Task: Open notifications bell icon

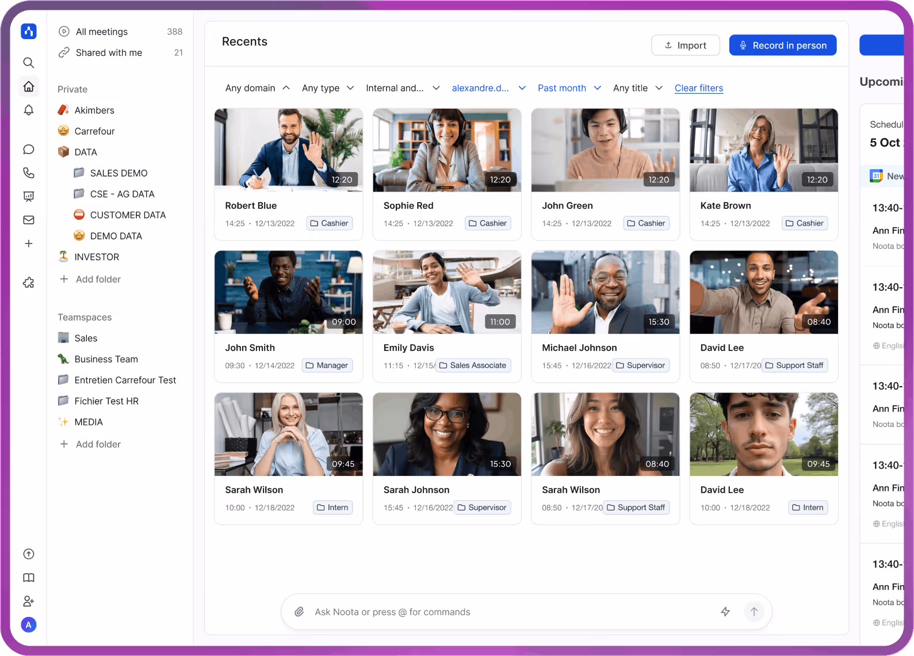Action: click(x=28, y=110)
